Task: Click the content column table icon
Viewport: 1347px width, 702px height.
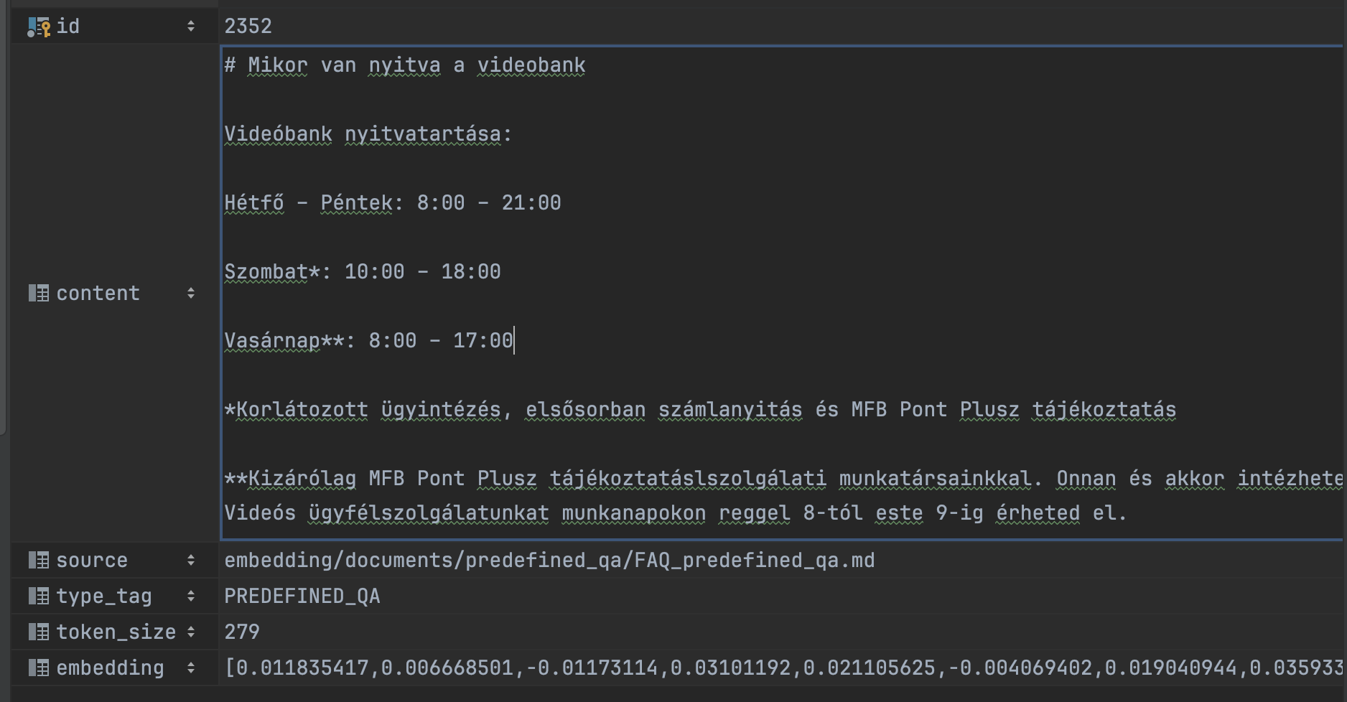Action: [39, 293]
